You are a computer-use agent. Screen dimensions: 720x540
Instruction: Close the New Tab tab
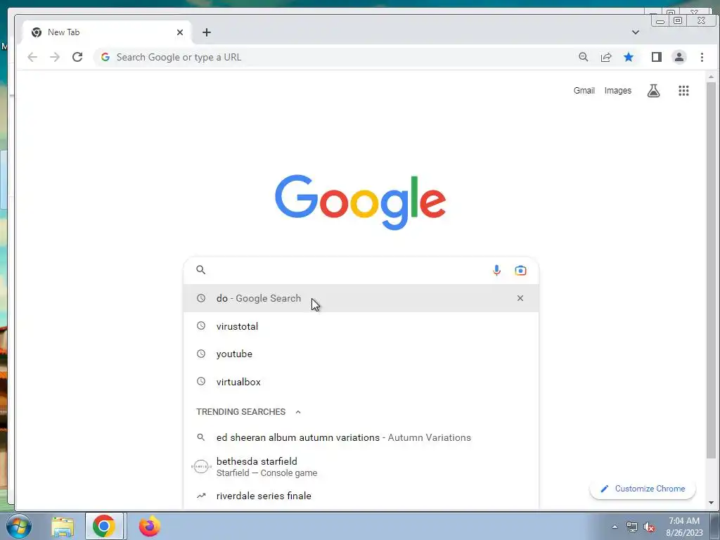(x=180, y=32)
